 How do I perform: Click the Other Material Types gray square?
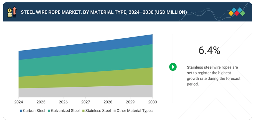[x=114, y=111]
